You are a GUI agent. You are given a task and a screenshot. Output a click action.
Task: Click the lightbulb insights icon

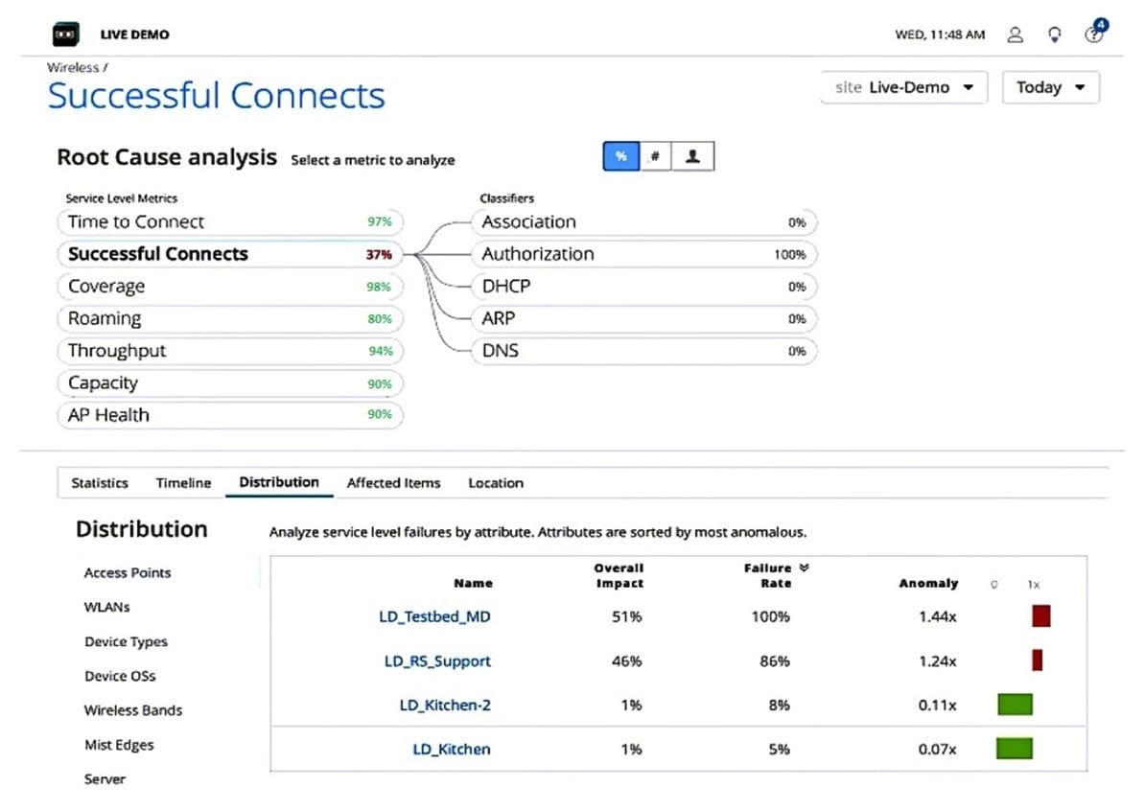point(1054,35)
